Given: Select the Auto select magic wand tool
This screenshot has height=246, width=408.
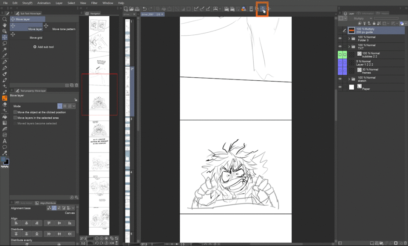Looking at the screenshot, I should [4, 49].
